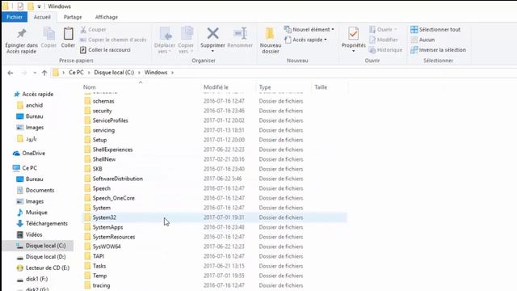The width and height of the screenshot is (517, 291).
Task: Expand chevron after Windows breadcrumb
Action: (172, 73)
